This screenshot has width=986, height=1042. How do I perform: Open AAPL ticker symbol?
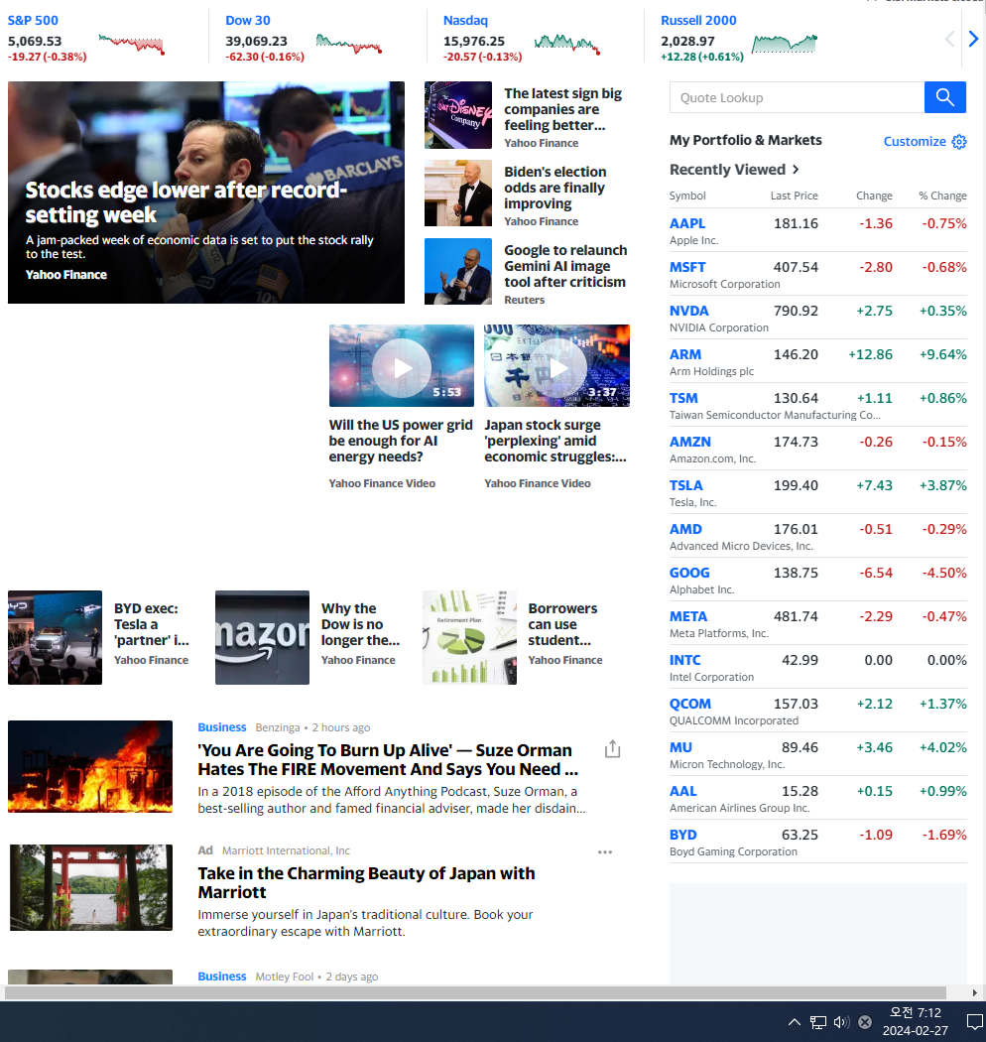(x=687, y=223)
